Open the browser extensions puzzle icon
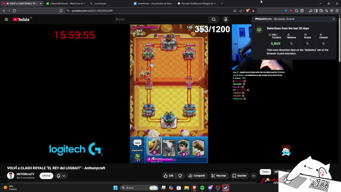 (x=297, y=11)
